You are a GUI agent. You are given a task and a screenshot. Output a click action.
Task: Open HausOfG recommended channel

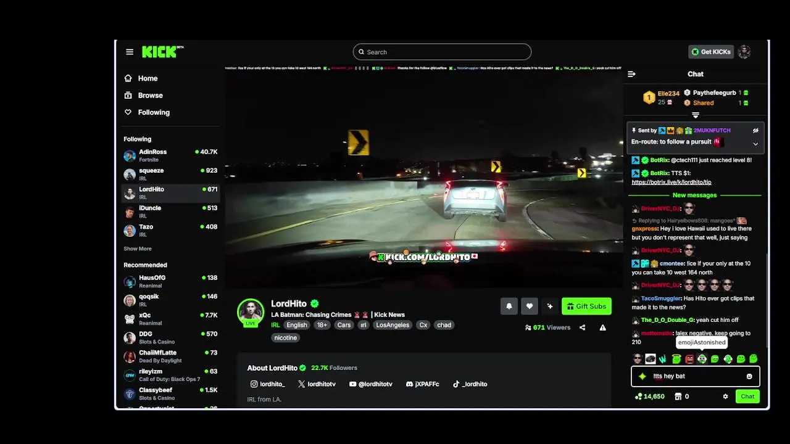pyautogui.click(x=170, y=281)
